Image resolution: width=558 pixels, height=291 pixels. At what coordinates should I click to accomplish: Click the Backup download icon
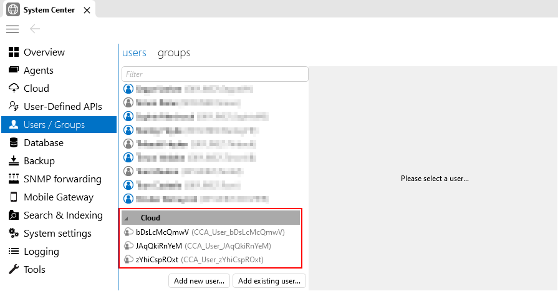14,161
